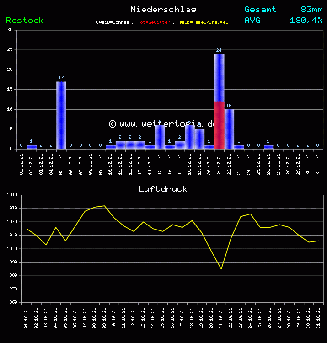Select the Niederschlag chart title

click(x=163, y=9)
